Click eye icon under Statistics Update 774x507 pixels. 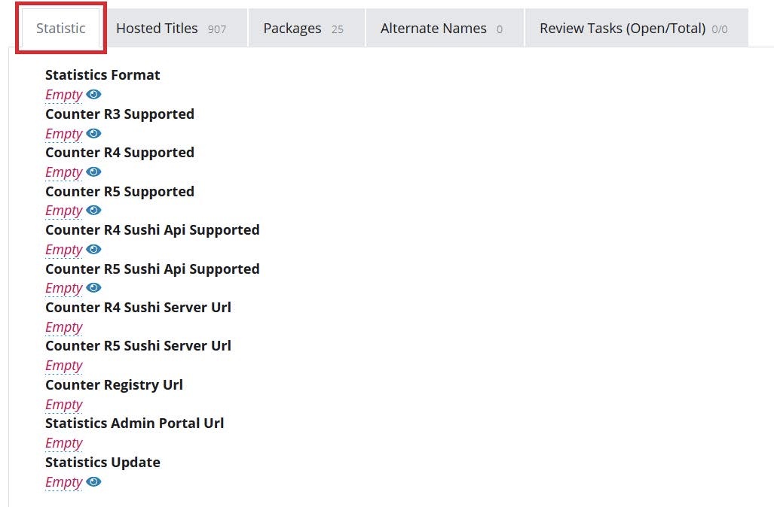click(x=93, y=482)
